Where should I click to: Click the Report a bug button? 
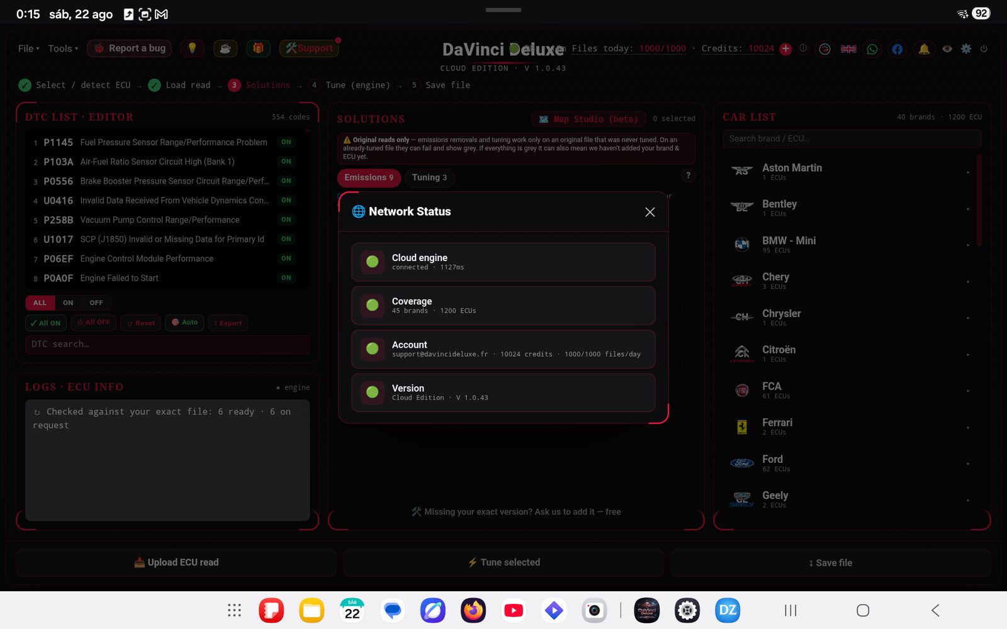130,48
